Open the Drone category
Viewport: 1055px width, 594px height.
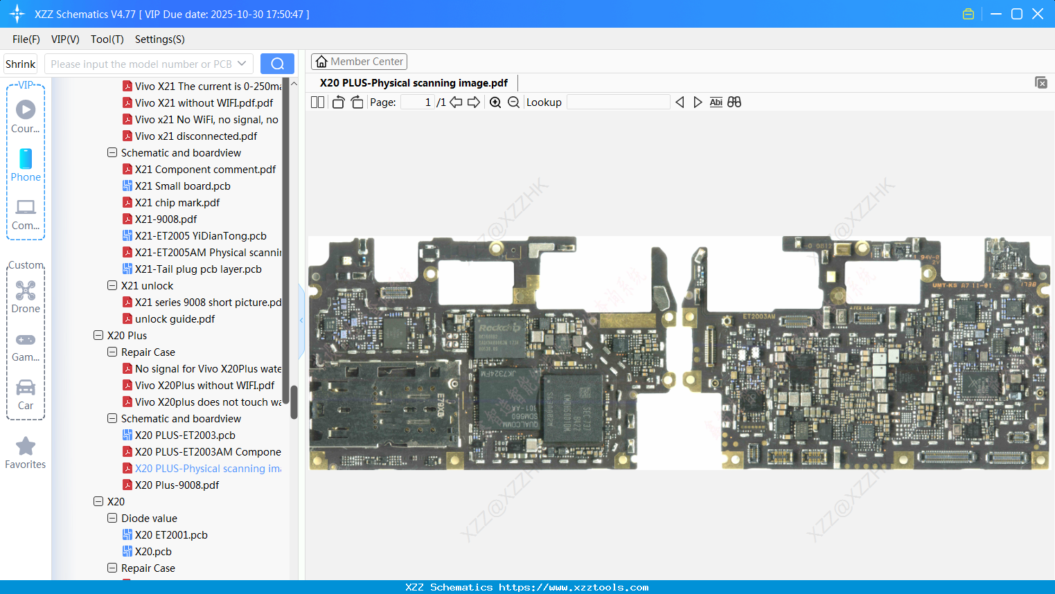coord(26,296)
